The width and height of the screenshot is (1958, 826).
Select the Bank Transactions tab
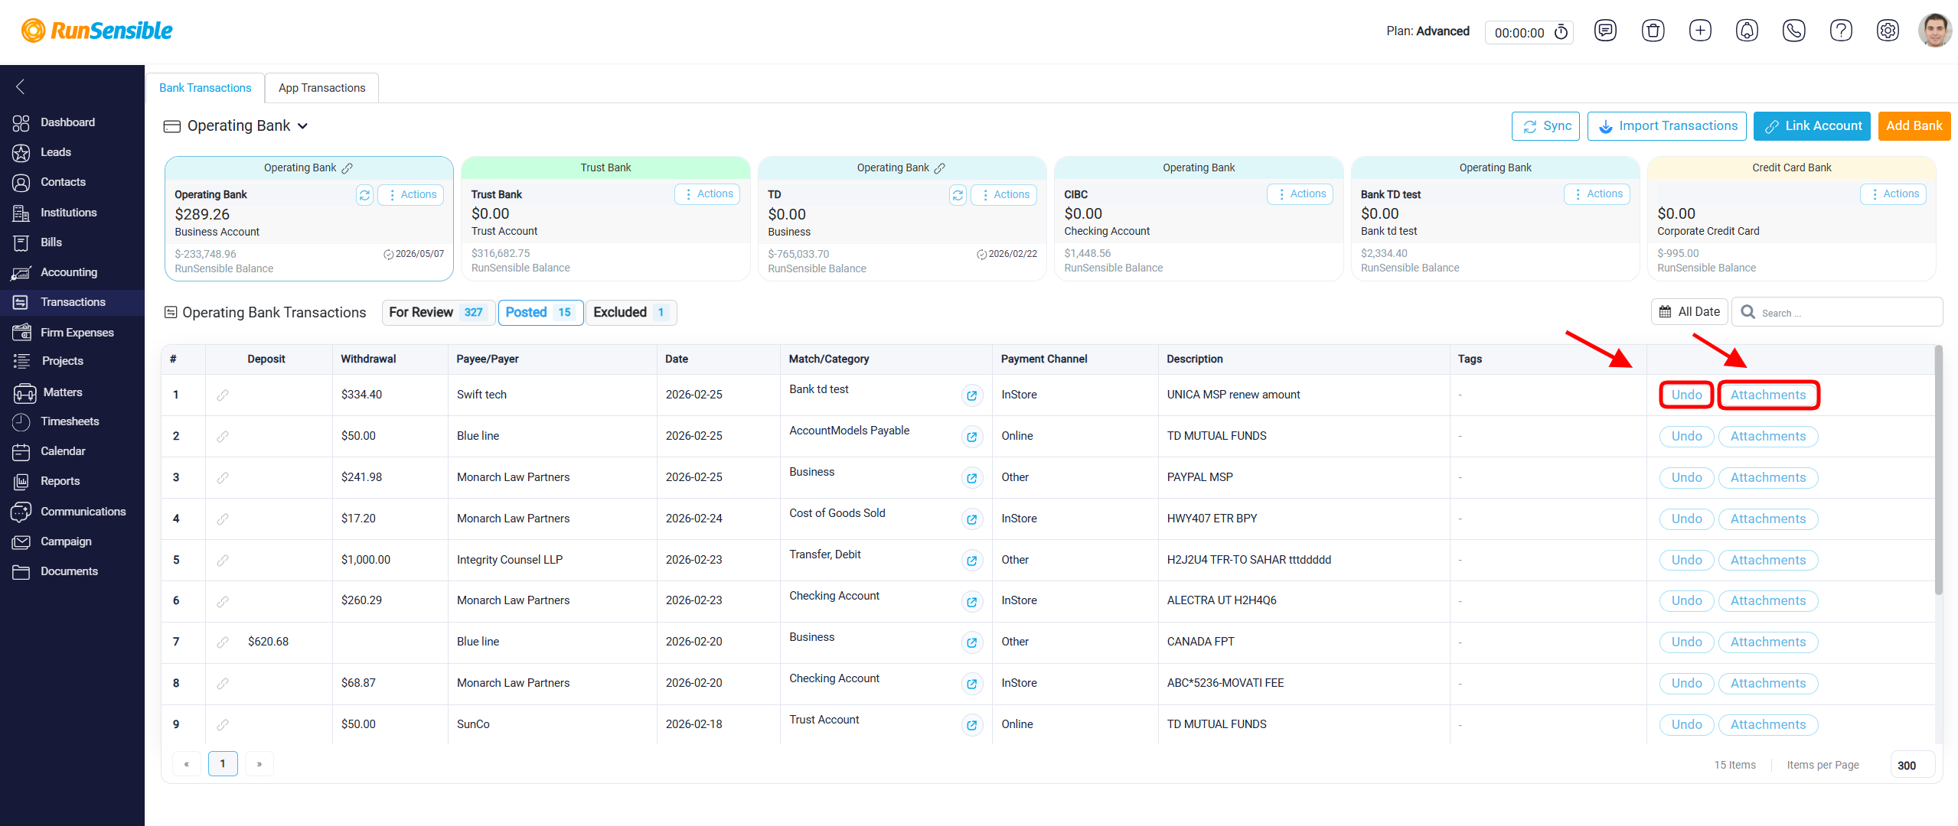[x=205, y=88]
